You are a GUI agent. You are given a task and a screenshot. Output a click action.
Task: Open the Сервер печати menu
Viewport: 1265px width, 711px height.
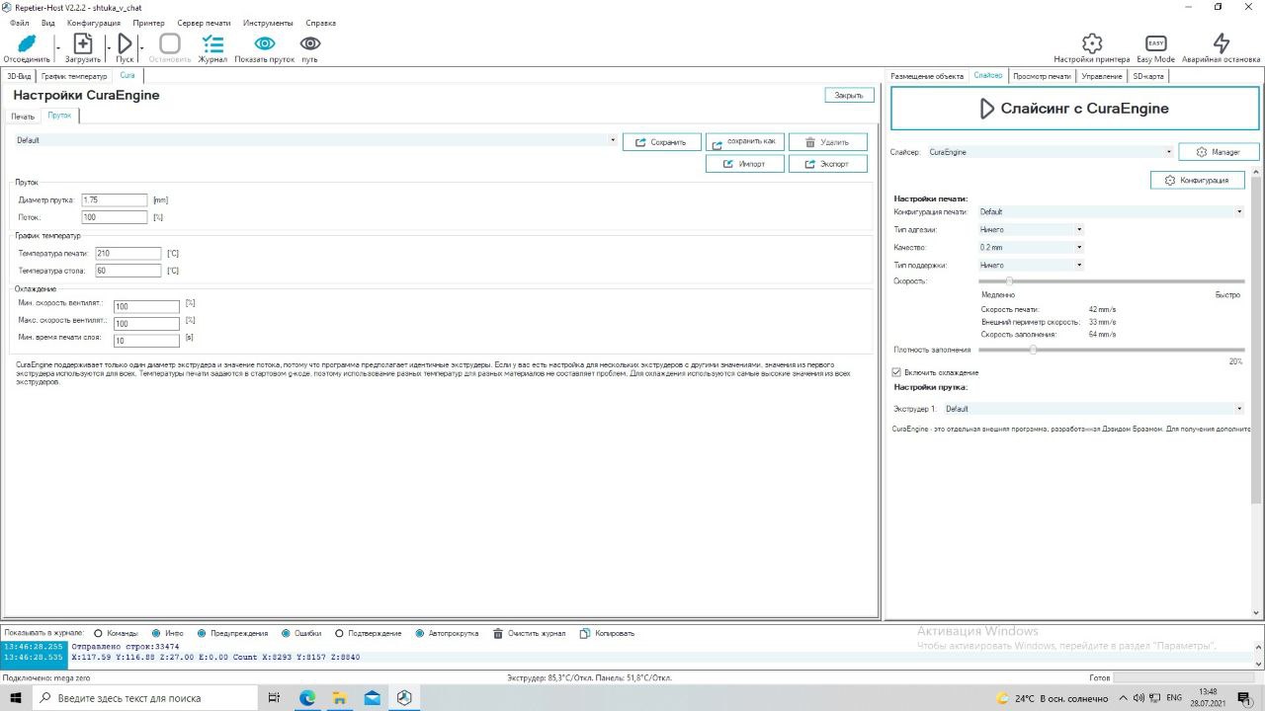tap(204, 23)
